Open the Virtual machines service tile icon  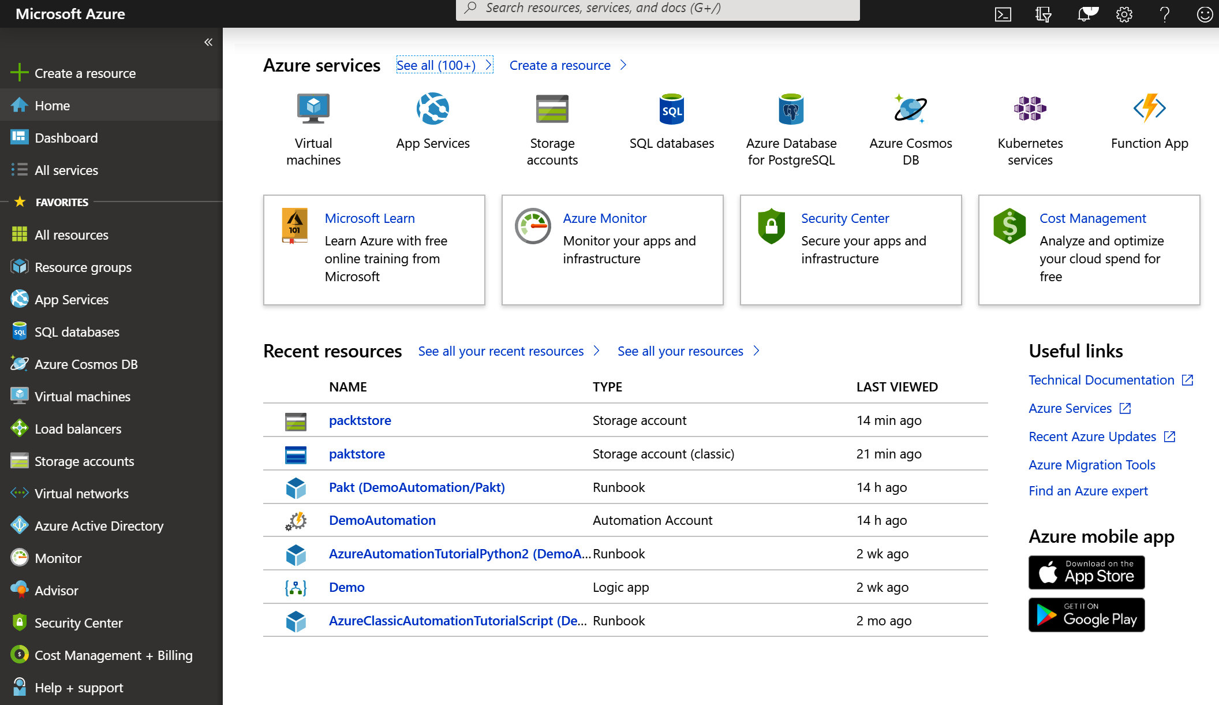click(313, 109)
